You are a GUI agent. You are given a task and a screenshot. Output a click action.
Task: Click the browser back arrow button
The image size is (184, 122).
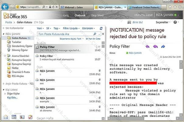[5, 7]
